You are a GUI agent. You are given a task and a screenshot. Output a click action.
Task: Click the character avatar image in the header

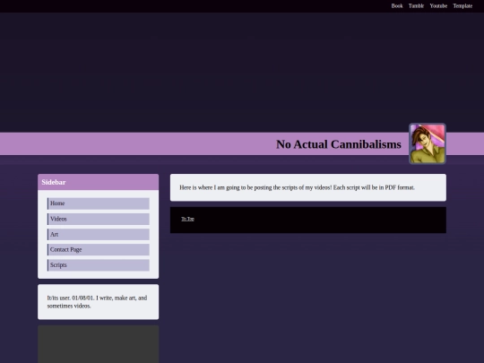428,143
